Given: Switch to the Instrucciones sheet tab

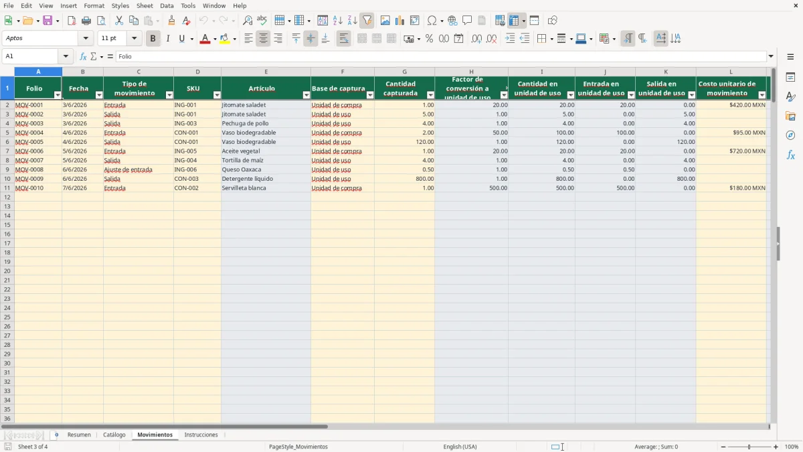Looking at the screenshot, I should coord(201,435).
